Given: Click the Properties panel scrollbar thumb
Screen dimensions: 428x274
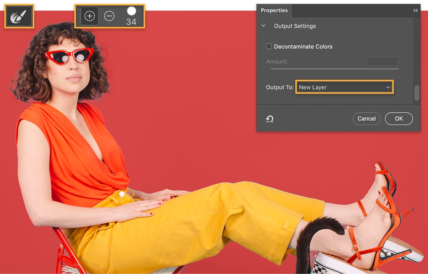Looking at the screenshot, I should [417, 93].
